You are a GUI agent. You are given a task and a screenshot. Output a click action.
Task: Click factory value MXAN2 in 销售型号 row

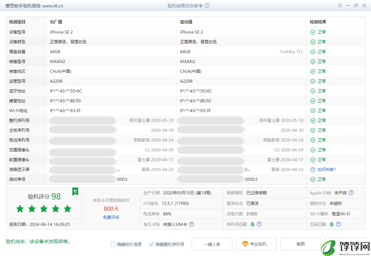(x=57, y=62)
